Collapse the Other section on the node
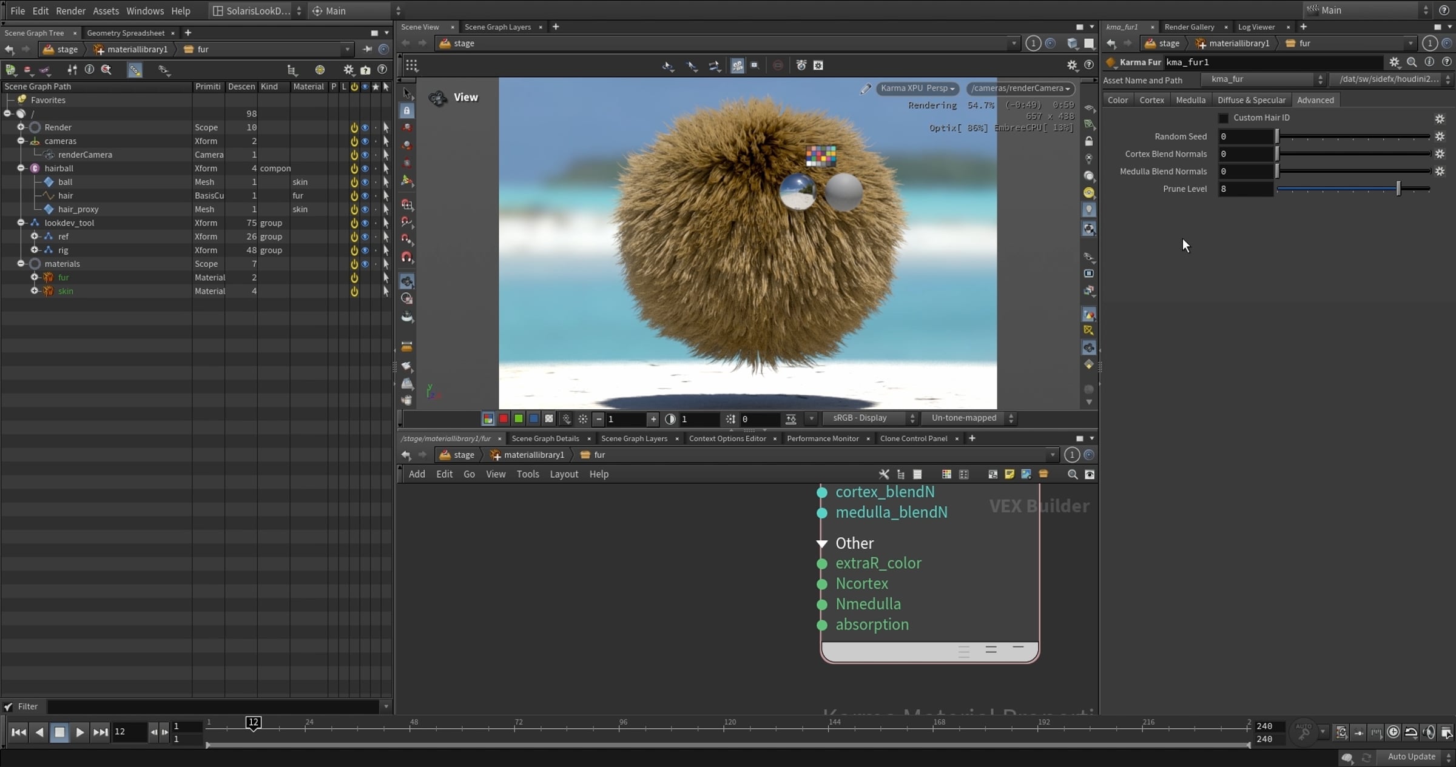The width and height of the screenshot is (1456, 767). (822, 543)
